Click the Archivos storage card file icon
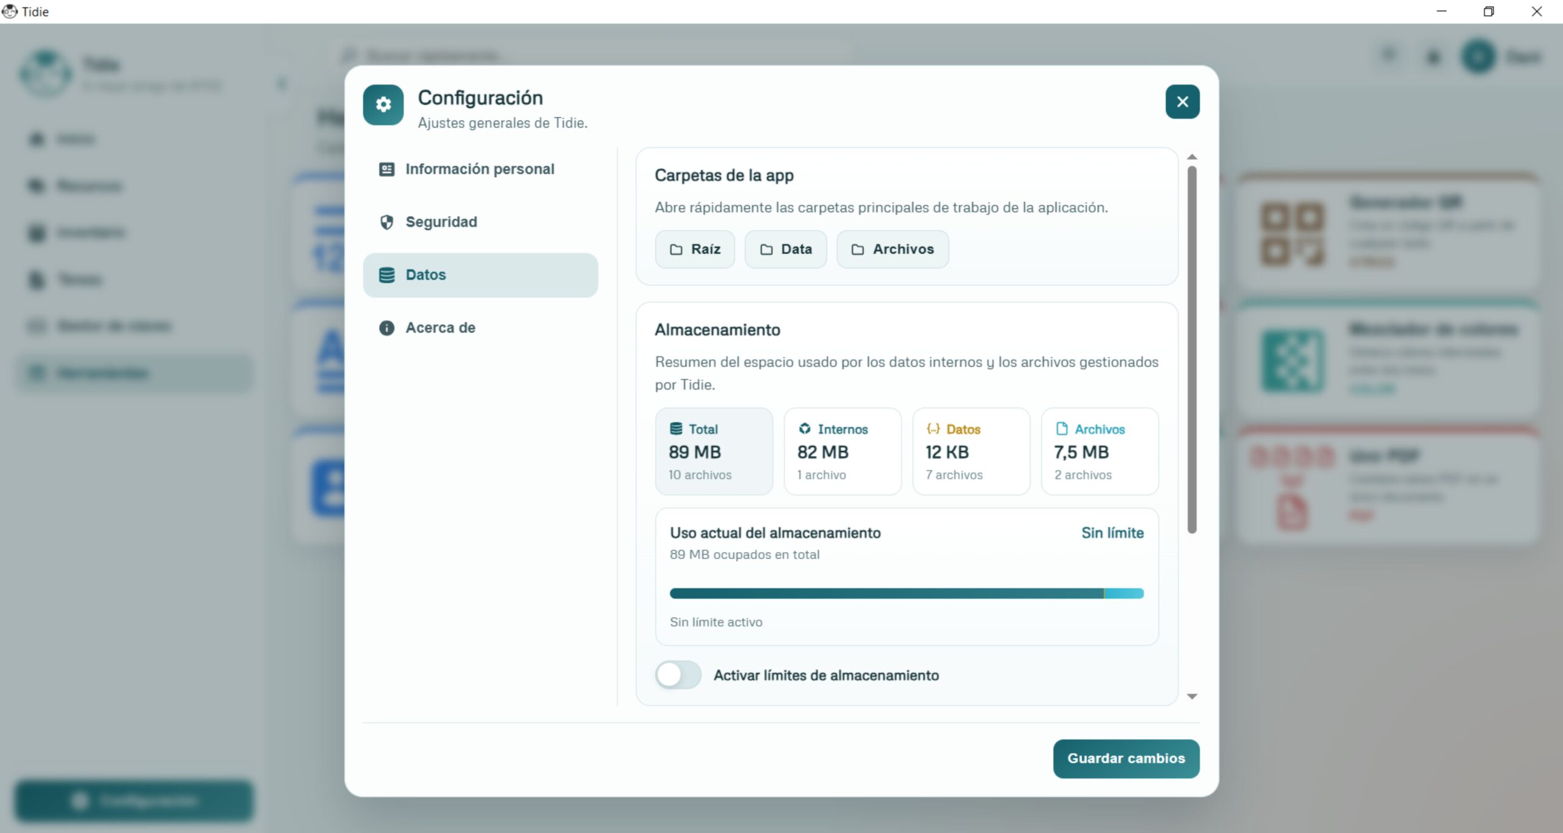Image resolution: width=1563 pixels, height=833 pixels. pos(1062,429)
